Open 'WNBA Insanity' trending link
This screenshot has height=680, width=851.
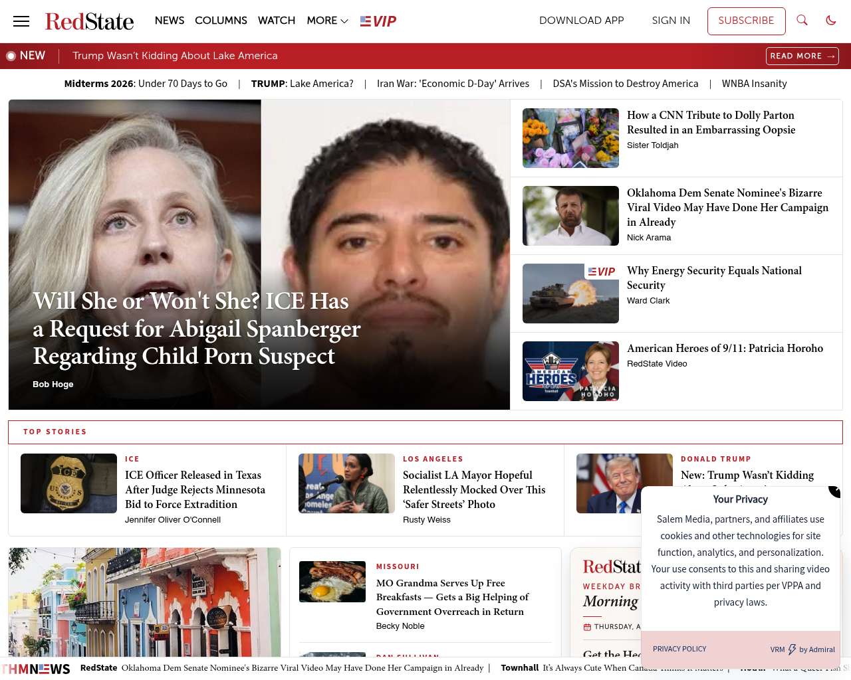tap(755, 84)
